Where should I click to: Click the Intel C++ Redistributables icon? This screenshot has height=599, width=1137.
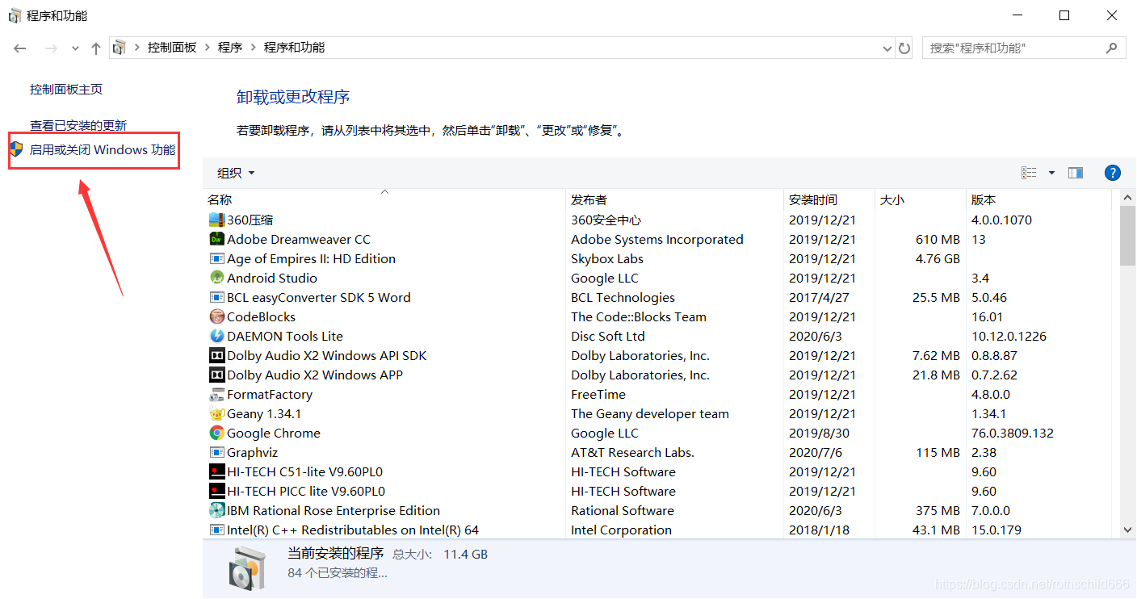tap(216, 530)
